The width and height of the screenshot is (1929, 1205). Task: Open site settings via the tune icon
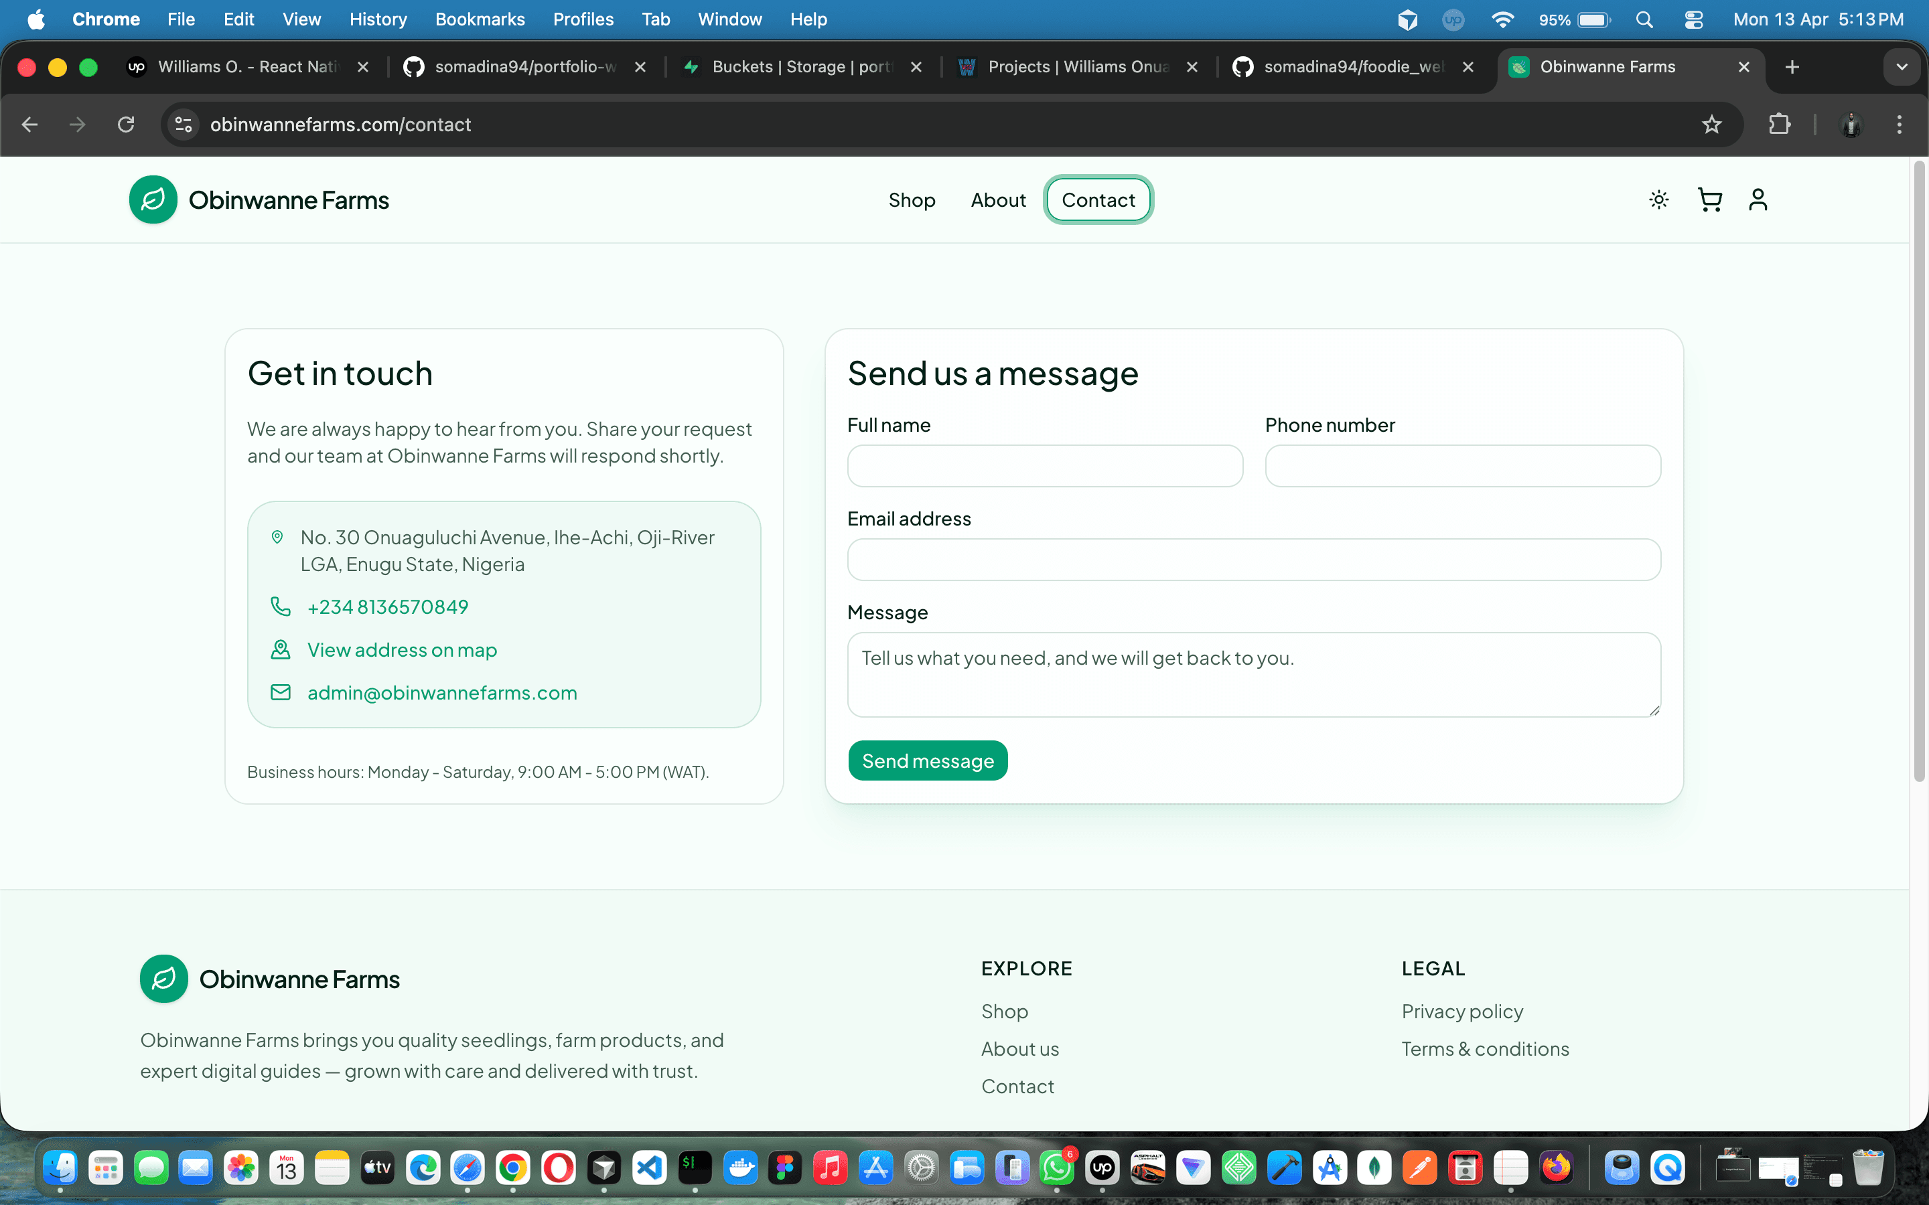(183, 125)
